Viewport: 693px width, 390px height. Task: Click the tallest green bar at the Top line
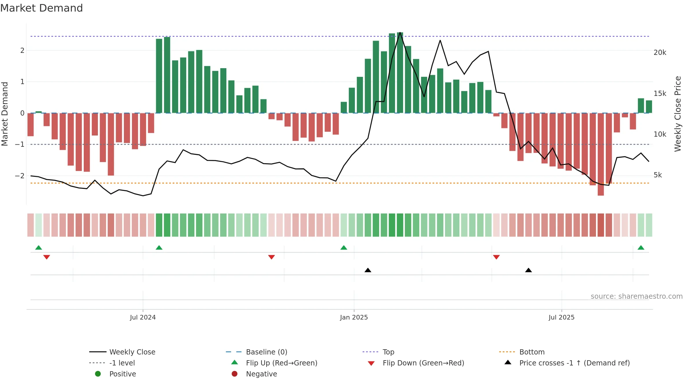400,73
